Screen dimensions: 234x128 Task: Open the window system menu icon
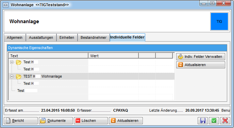(x=5, y=5)
